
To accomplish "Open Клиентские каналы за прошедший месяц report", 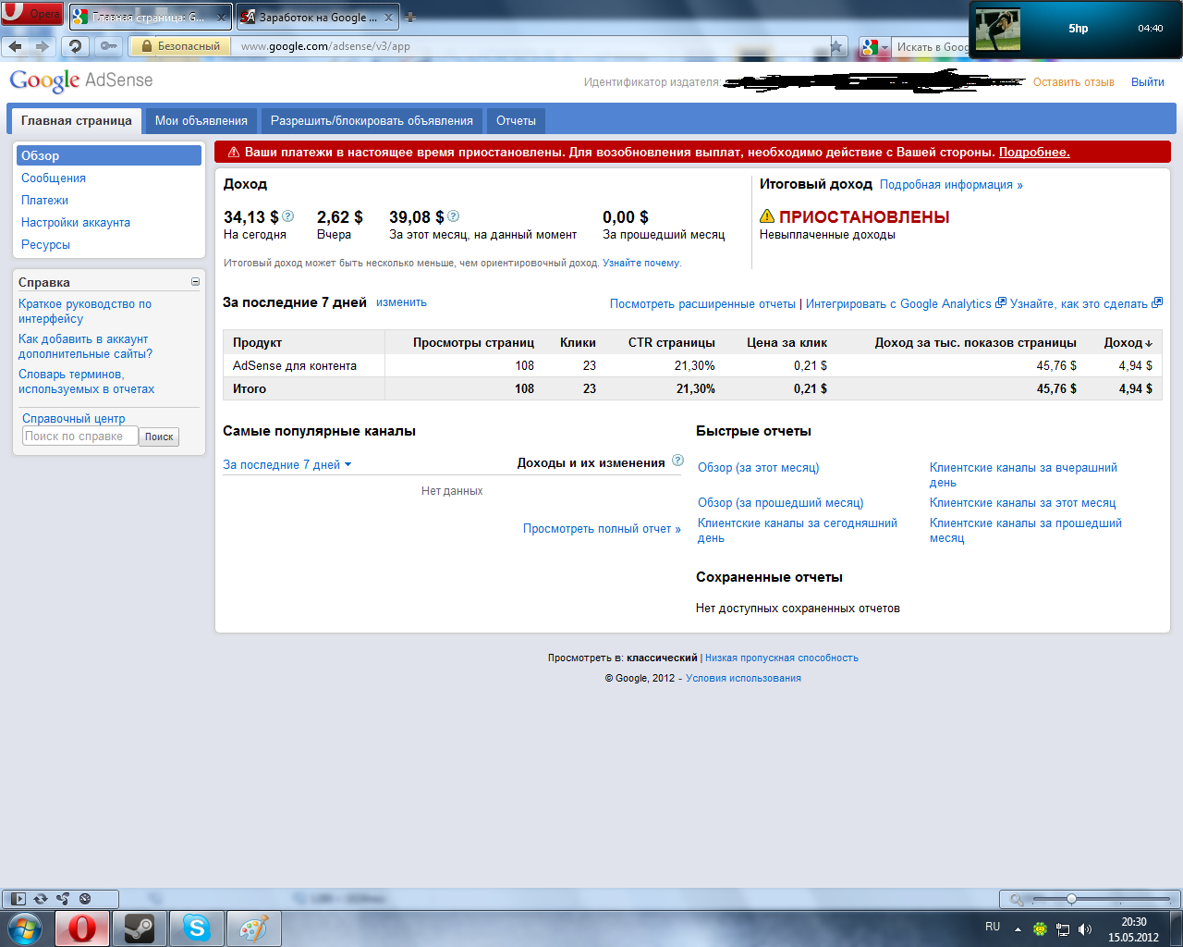I will pyautogui.click(x=1026, y=530).
